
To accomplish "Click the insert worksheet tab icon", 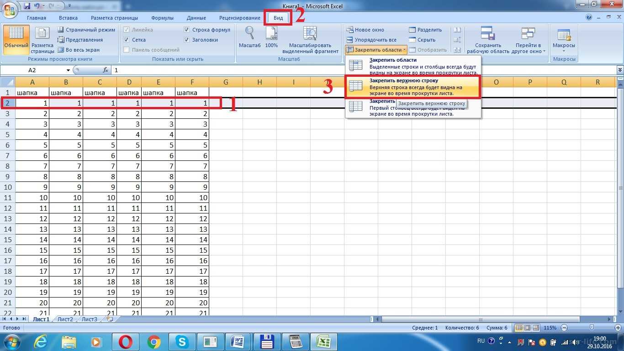I will (109, 319).
